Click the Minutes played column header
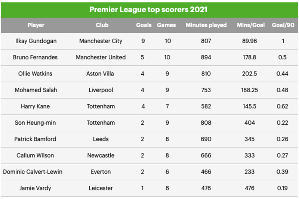Screen dimensions: 299x199 click(x=206, y=25)
